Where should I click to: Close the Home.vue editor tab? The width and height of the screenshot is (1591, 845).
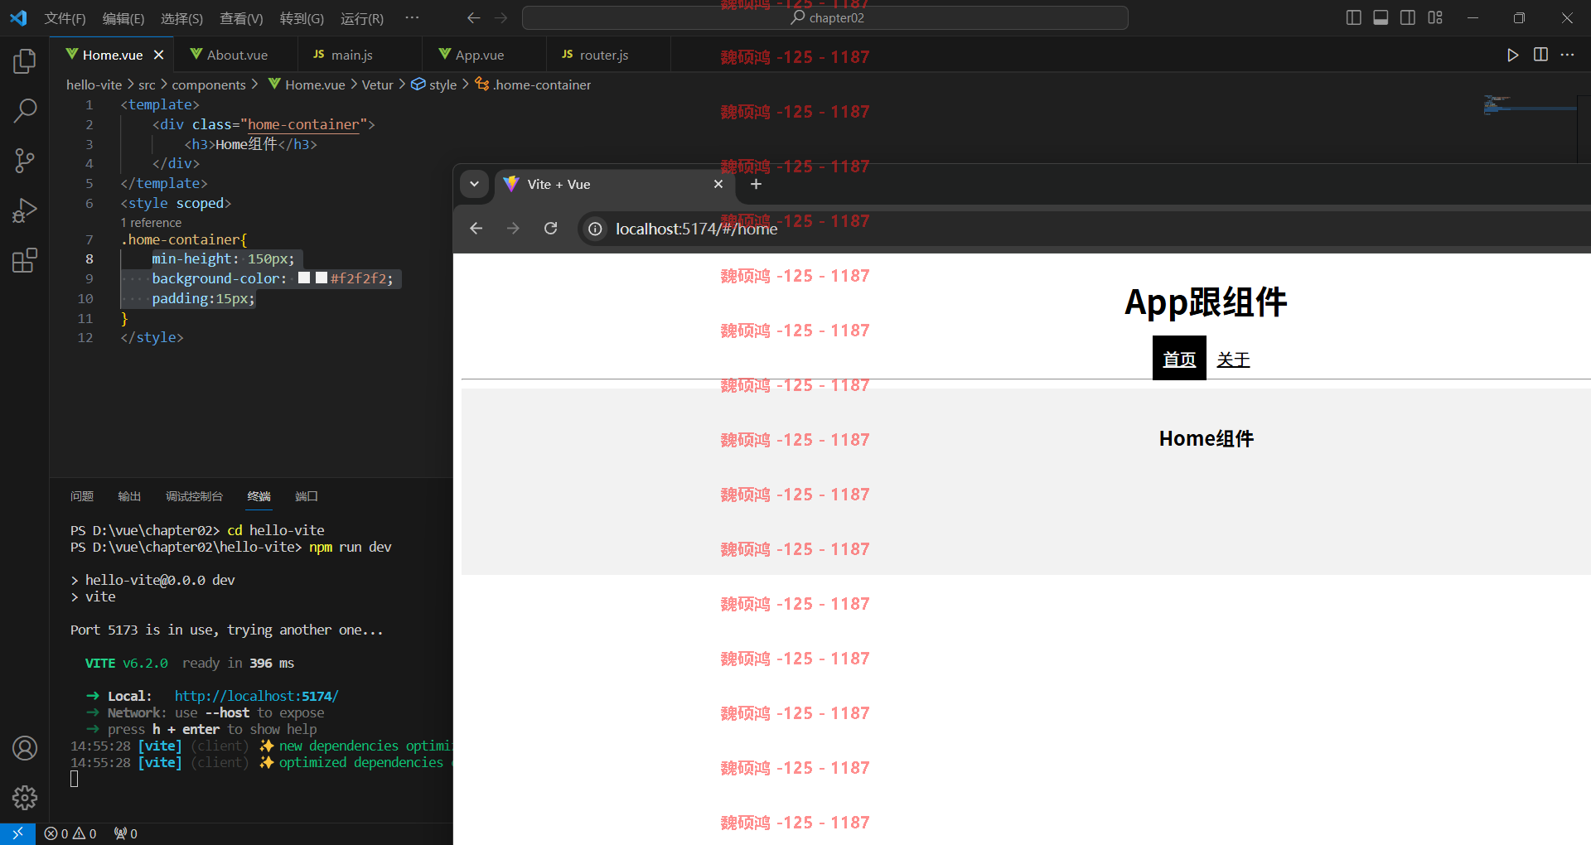[158, 55]
